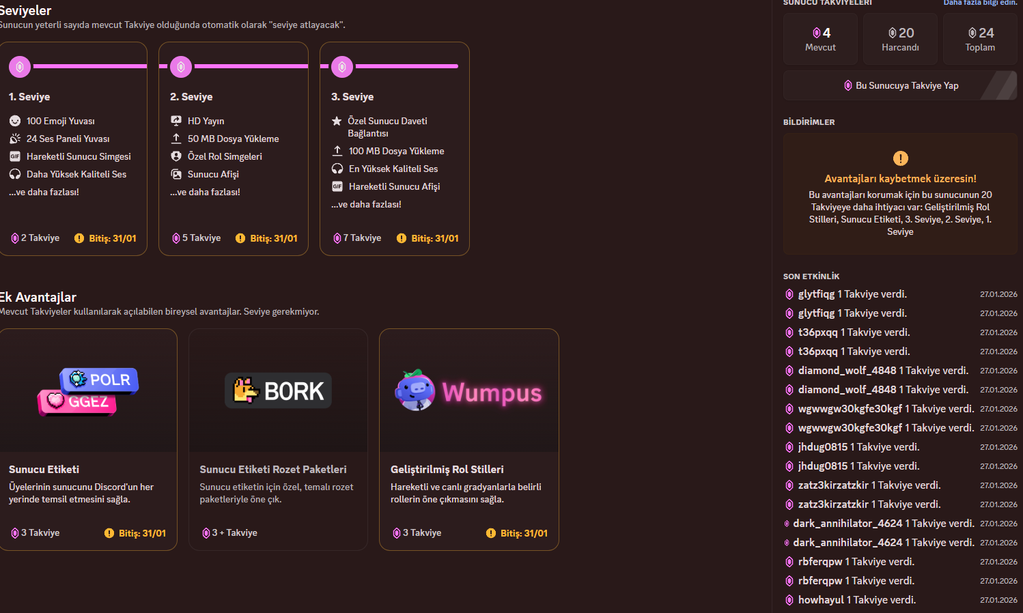Click the upload icon beside 100 MB Dosya Yükleme
This screenshot has width=1023, height=613.
coord(337,151)
